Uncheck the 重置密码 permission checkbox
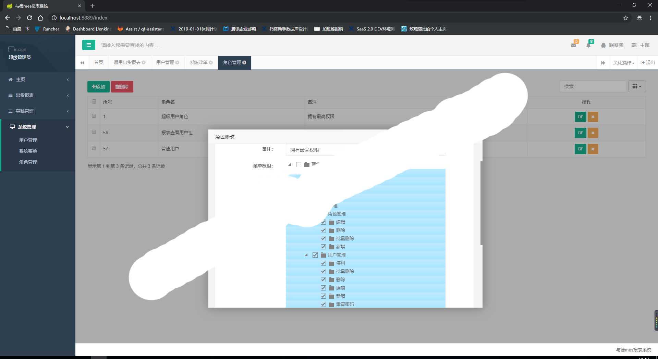 pos(323,304)
